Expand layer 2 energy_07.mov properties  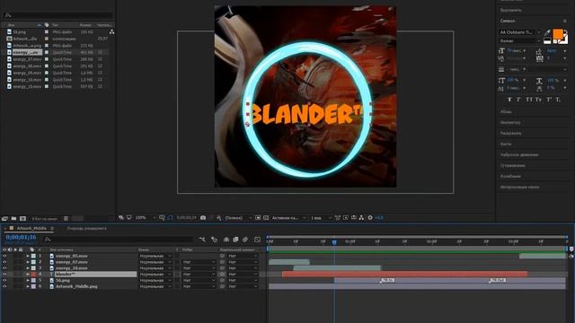point(28,262)
